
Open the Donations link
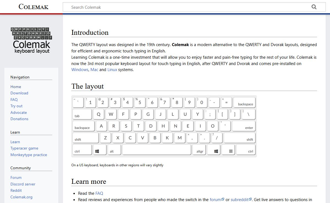tap(19, 119)
